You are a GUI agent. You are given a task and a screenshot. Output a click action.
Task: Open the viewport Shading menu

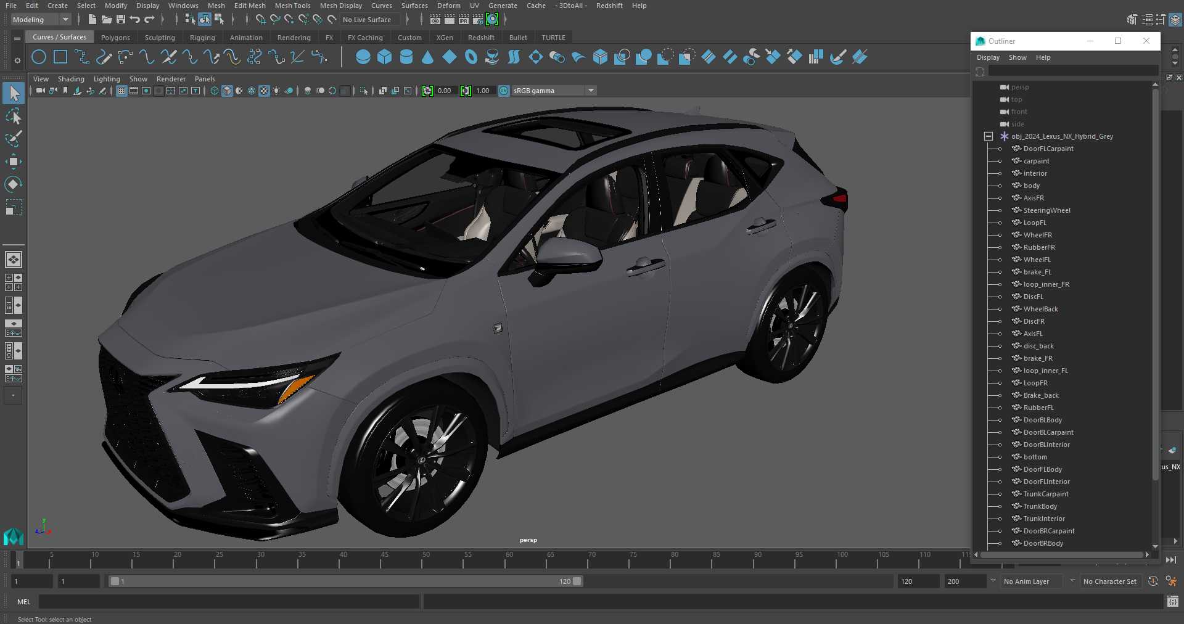pyautogui.click(x=71, y=79)
